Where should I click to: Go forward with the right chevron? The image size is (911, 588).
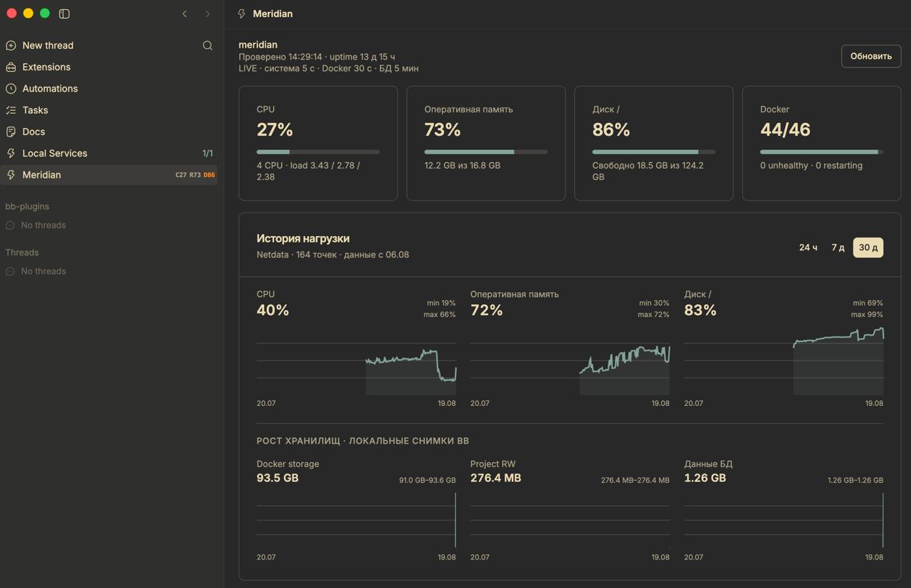click(x=207, y=14)
